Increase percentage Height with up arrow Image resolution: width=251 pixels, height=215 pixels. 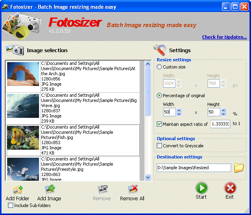224,110
